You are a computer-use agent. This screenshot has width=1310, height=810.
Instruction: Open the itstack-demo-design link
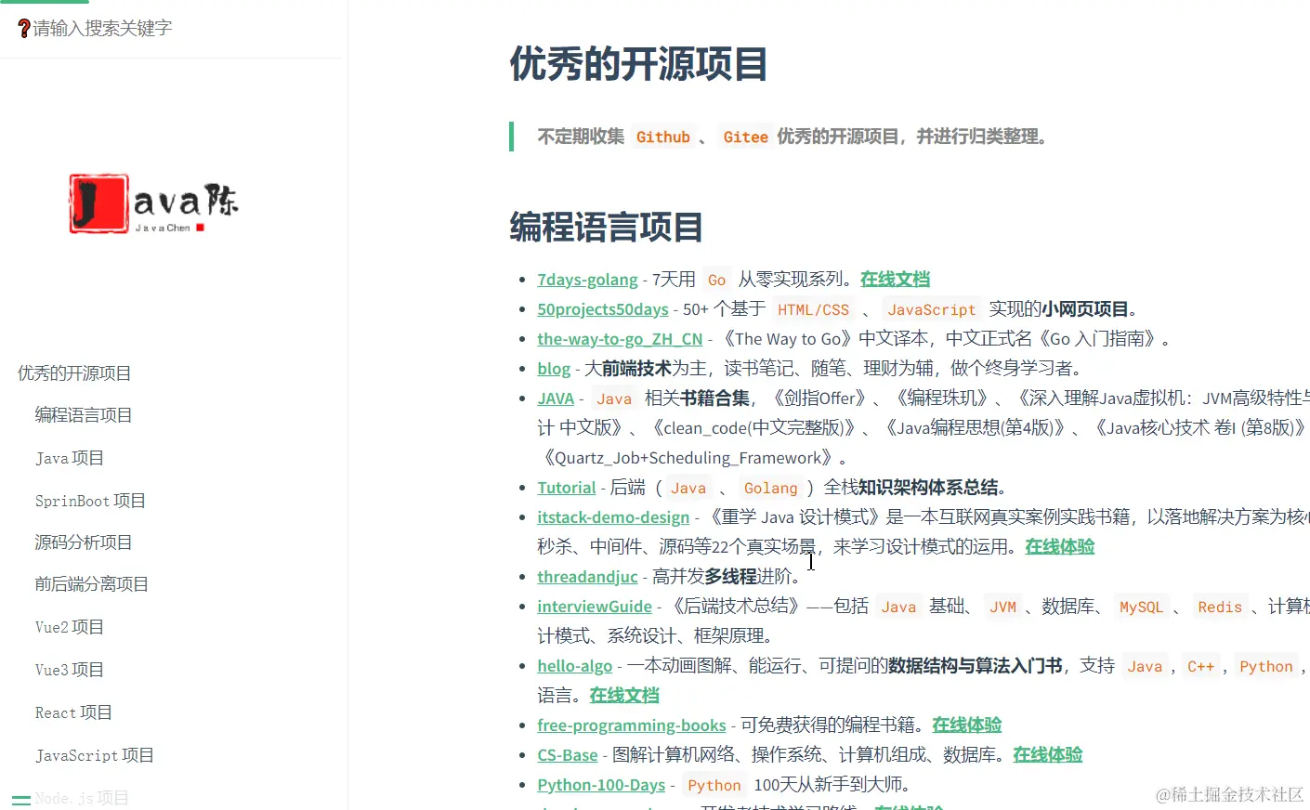613,517
